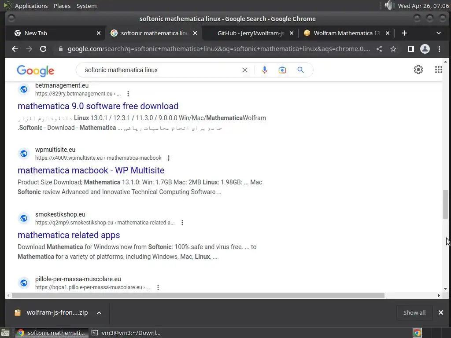Open the Chrome side panel
This screenshot has height=338, width=451.
(411, 49)
